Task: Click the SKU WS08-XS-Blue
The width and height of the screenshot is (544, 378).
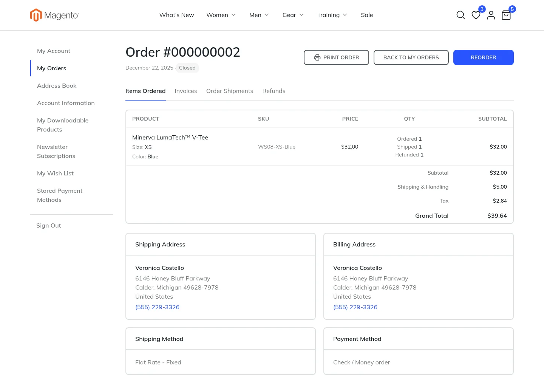Action: [277, 147]
